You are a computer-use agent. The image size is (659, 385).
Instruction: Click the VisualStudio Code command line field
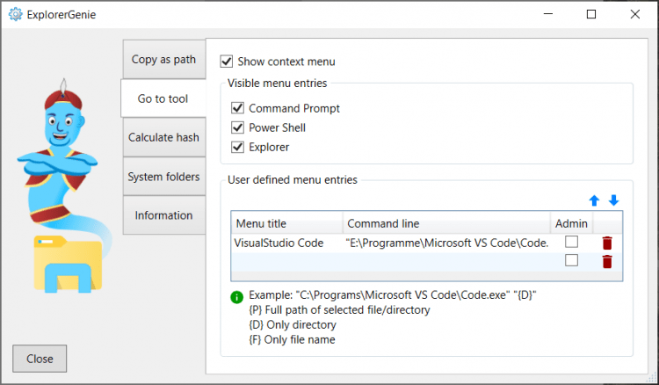coord(446,243)
